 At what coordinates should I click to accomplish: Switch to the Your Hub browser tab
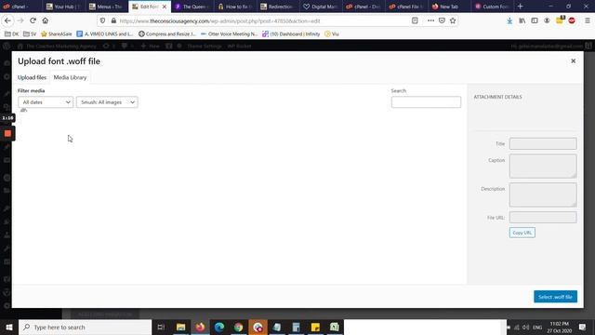pyautogui.click(x=64, y=7)
